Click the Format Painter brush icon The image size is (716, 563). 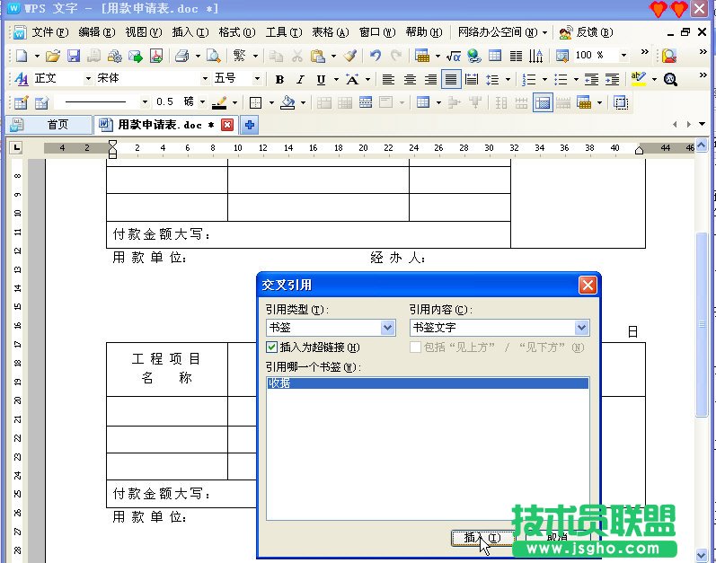click(x=349, y=56)
